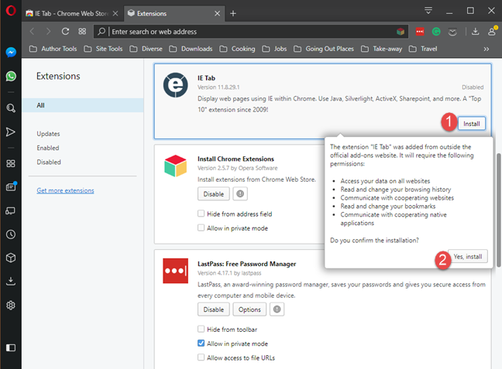Confirm with the Yes, install button

(467, 256)
